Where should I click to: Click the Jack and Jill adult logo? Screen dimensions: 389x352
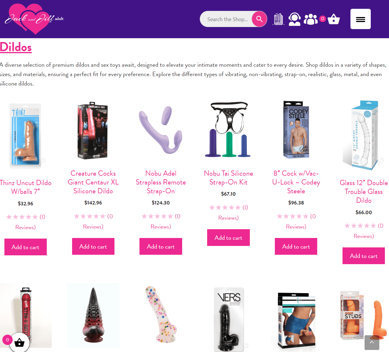click(34, 19)
